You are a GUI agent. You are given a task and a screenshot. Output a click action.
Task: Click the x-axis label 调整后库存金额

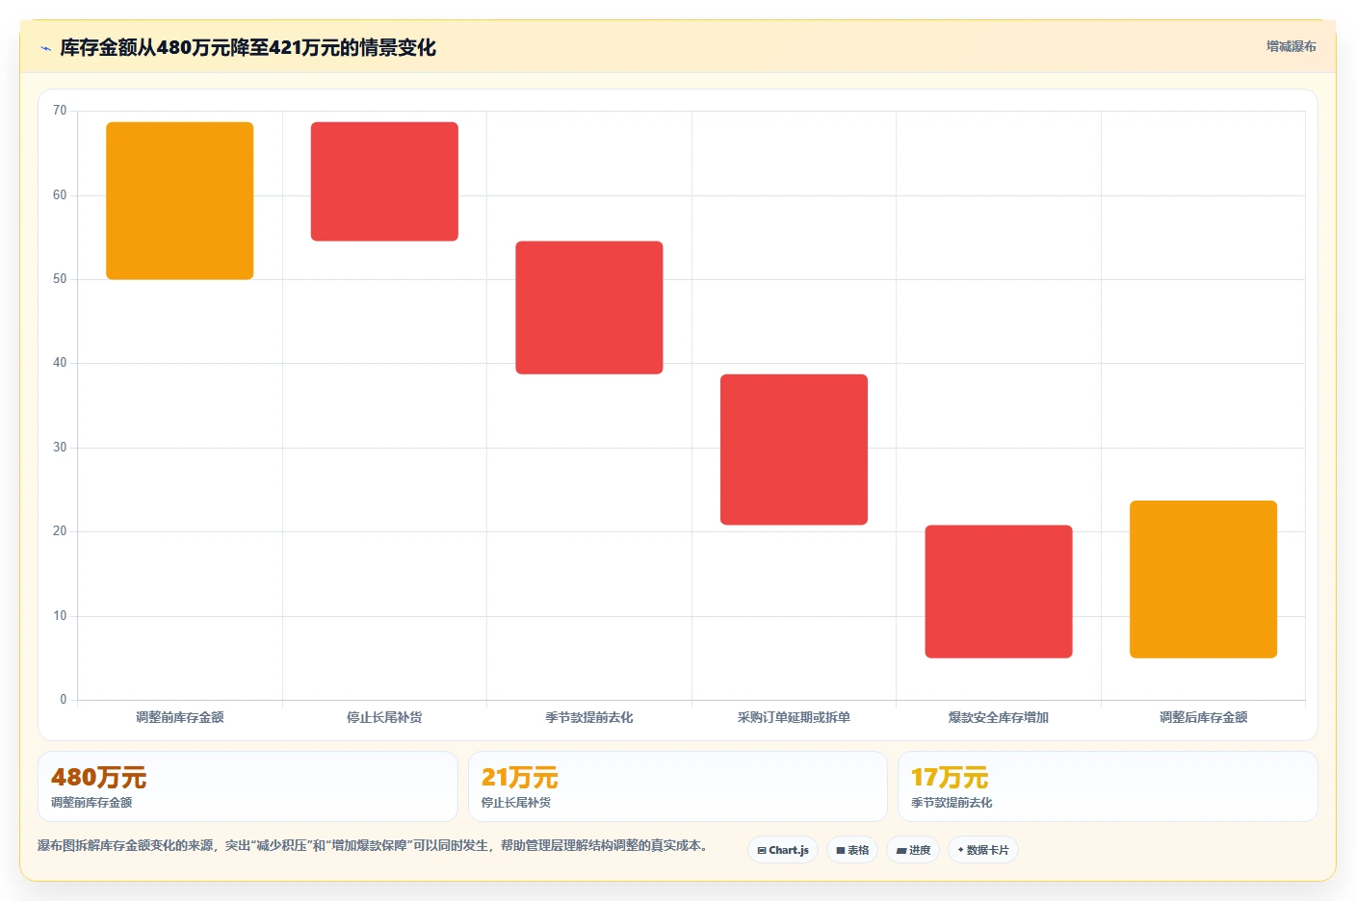coord(1203,717)
